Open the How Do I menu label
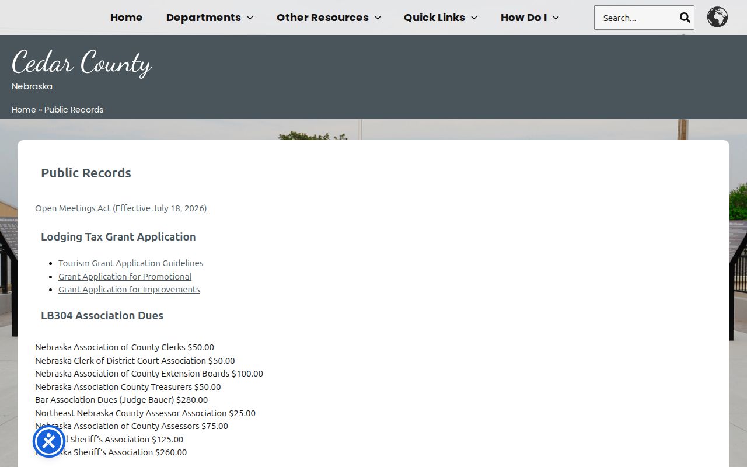747x467 pixels. coord(523,18)
